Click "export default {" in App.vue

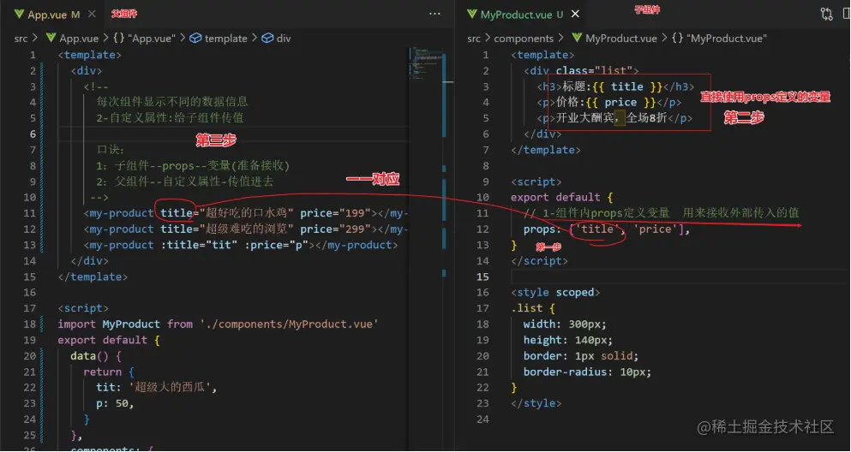[x=109, y=340]
